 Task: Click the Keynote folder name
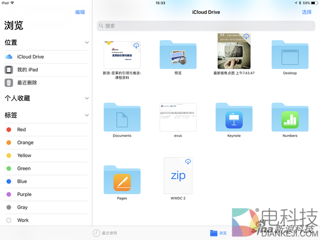click(234, 136)
